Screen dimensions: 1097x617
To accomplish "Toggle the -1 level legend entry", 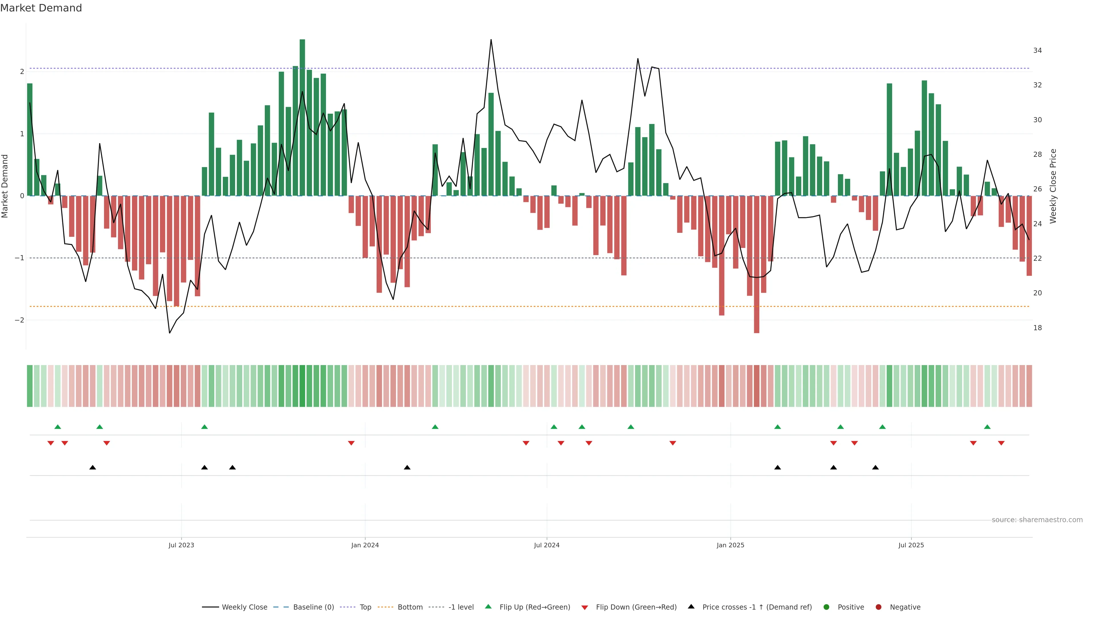I will click(461, 607).
